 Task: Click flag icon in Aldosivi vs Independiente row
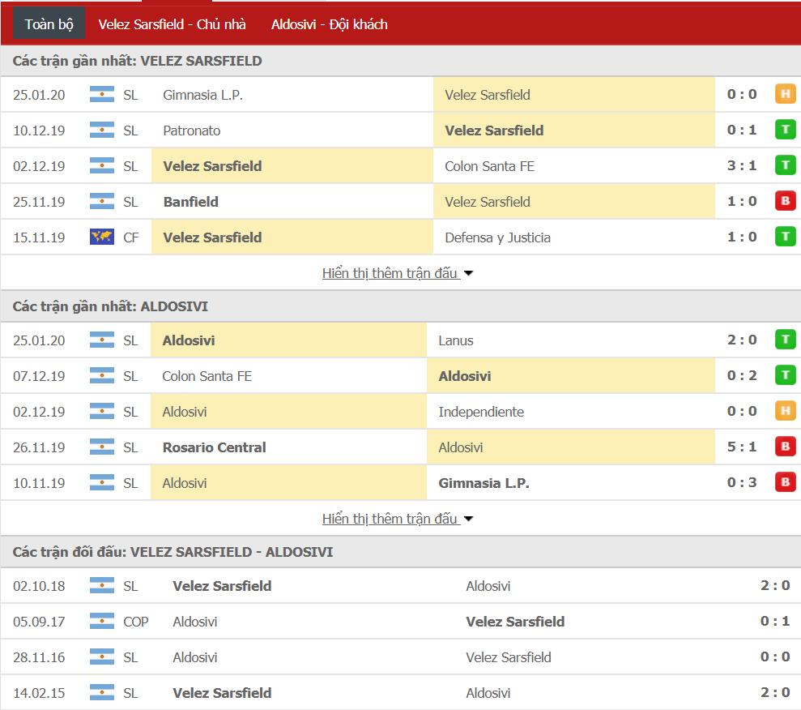(x=102, y=412)
